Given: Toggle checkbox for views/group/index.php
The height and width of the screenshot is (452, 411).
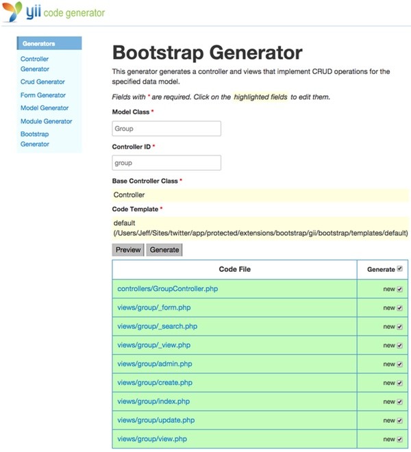Looking at the screenshot, I should [x=400, y=401].
